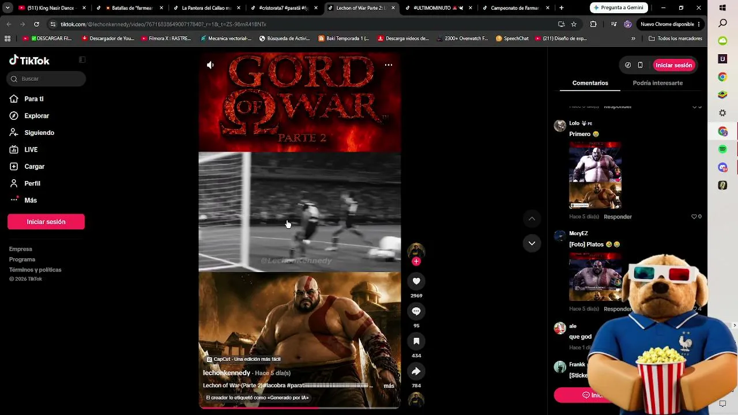This screenshot has width=738, height=415.
Task: Open the creator avatar above the follow badge
Action: point(416,251)
